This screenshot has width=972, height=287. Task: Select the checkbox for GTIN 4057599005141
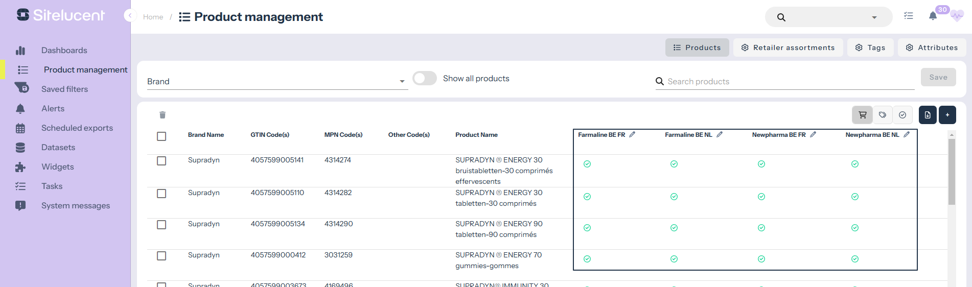tap(161, 161)
